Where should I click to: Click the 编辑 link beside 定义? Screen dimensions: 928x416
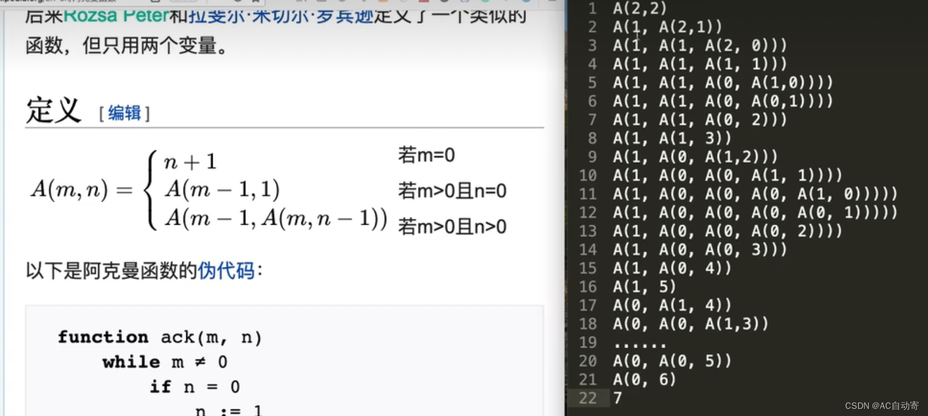[x=124, y=113]
